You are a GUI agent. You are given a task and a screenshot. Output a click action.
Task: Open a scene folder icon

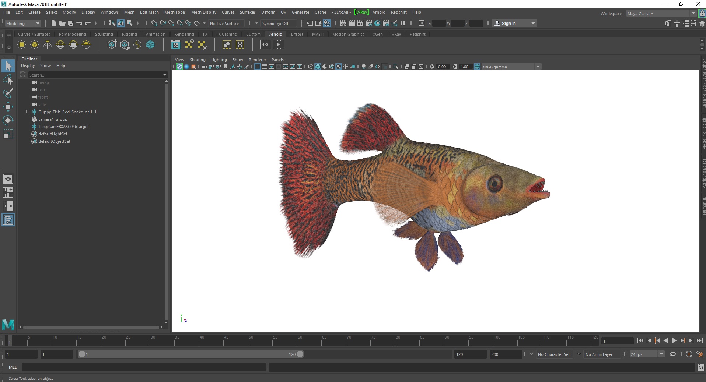62,23
